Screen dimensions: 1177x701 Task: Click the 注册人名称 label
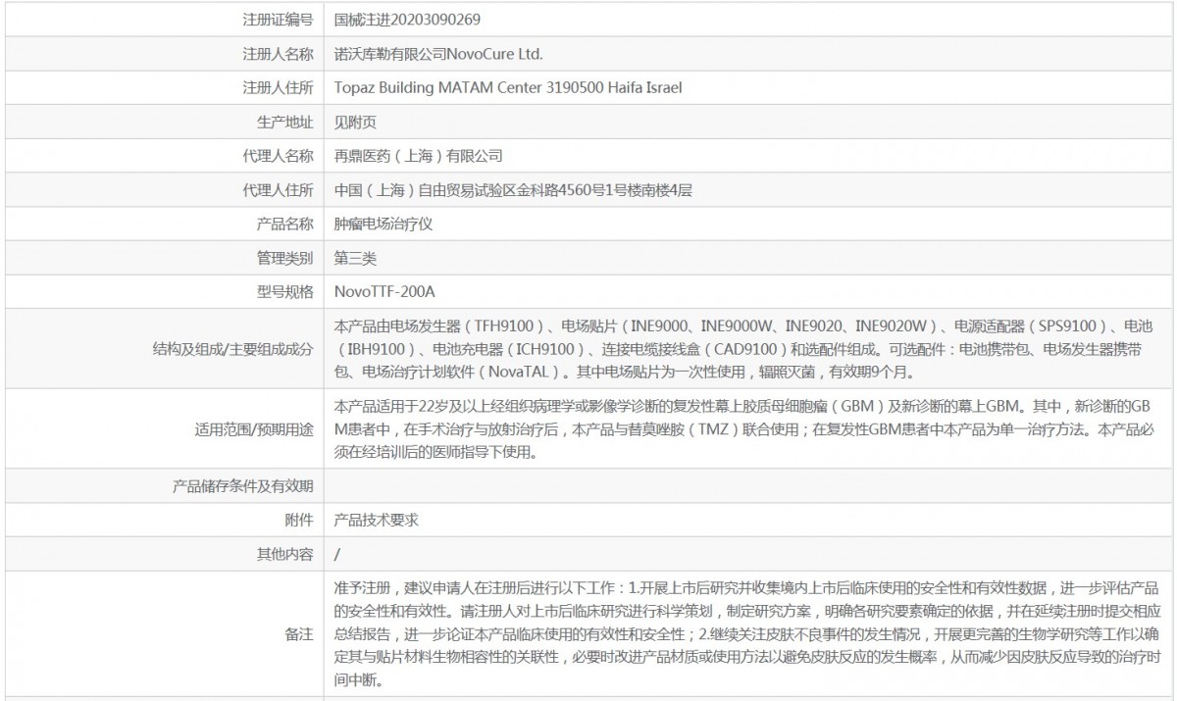(x=278, y=54)
